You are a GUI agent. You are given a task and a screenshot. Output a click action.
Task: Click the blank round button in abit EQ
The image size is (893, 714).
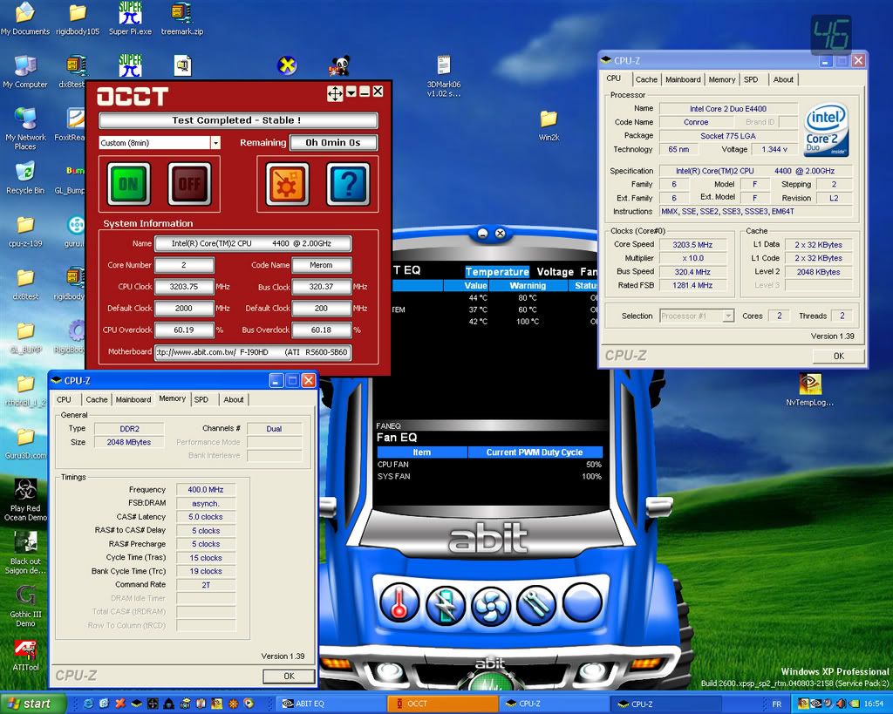[x=581, y=602]
